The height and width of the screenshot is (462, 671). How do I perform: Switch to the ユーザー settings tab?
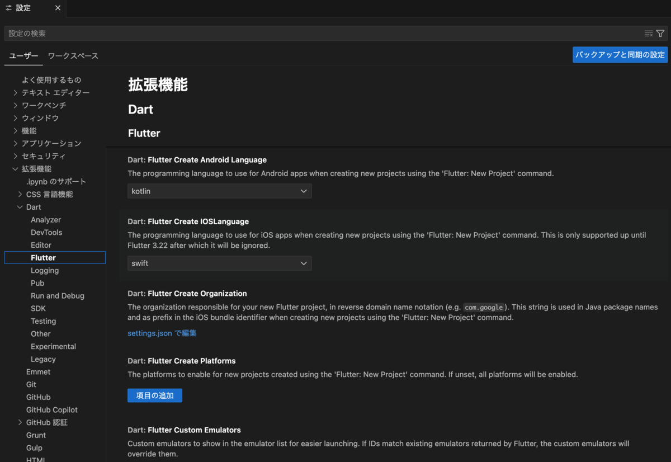(x=23, y=56)
